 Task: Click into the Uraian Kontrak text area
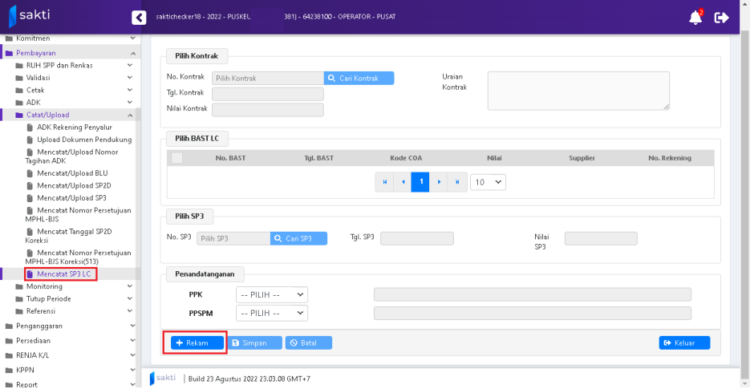click(x=578, y=90)
